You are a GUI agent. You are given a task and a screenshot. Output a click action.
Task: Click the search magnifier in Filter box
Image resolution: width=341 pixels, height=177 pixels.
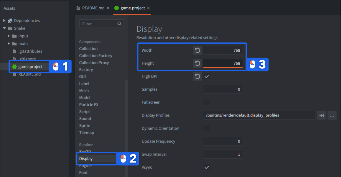click(119, 24)
